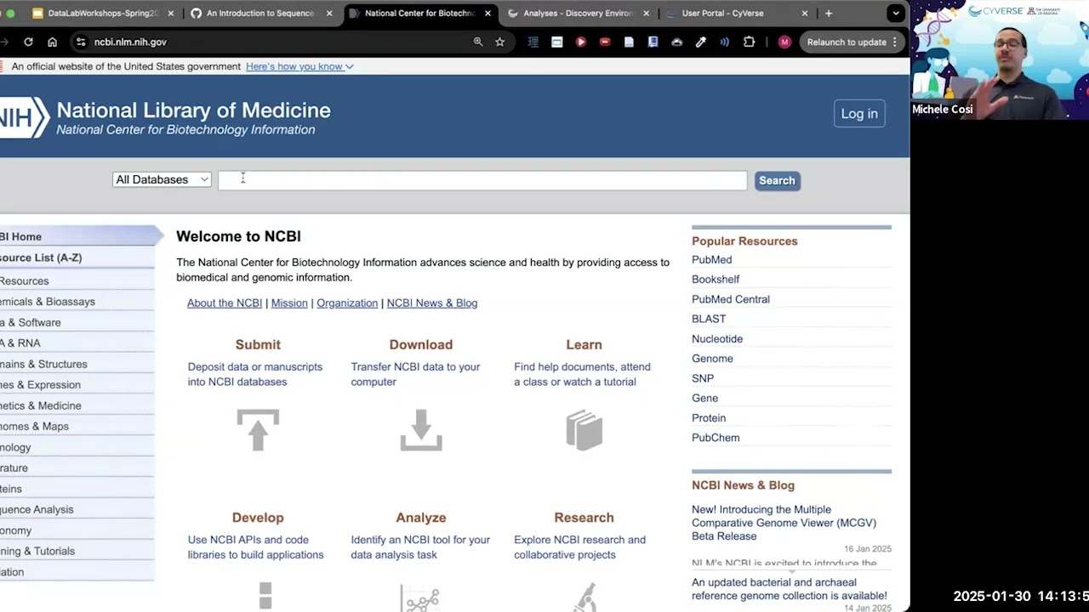Click the Learn heading link
1089x612 pixels.
tap(584, 344)
